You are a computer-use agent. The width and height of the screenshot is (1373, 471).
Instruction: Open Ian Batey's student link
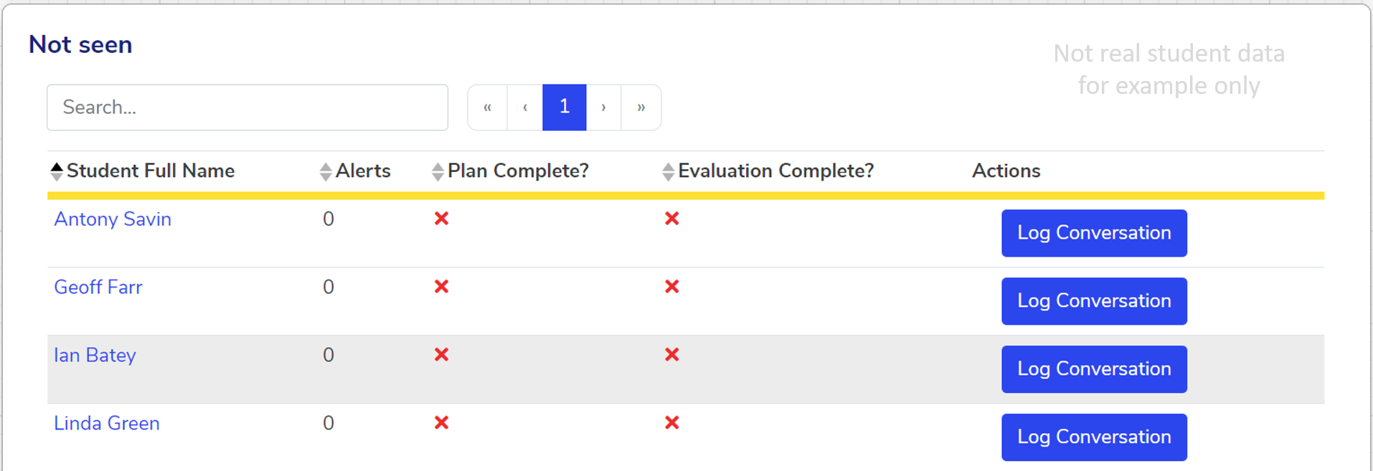click(x=95, y=356)
